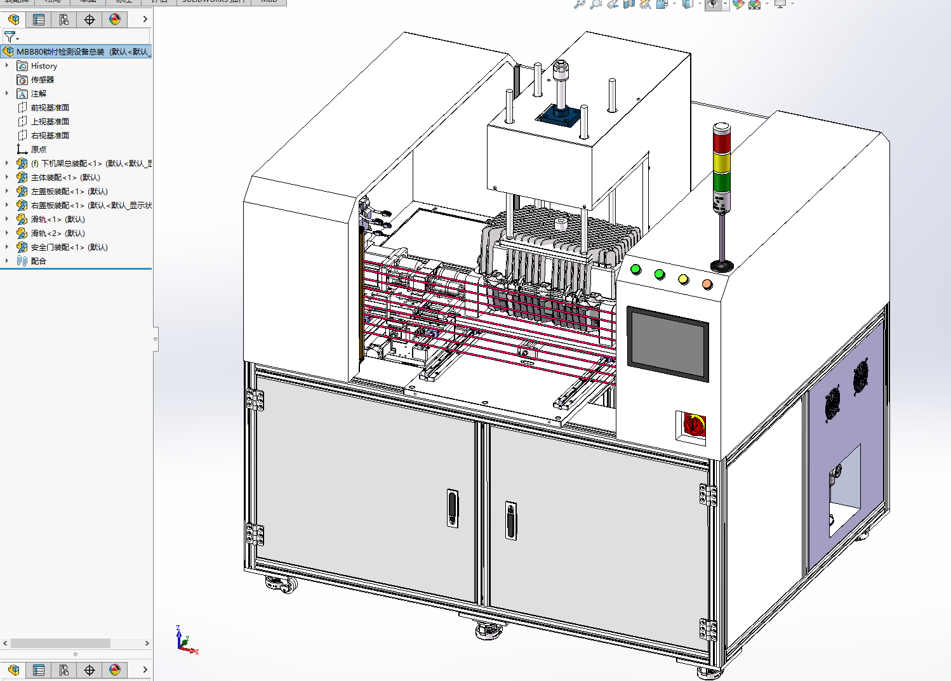Click the tree filter funnel icon
The width and height of the screenshot is (951, 681).
point(10,37)
